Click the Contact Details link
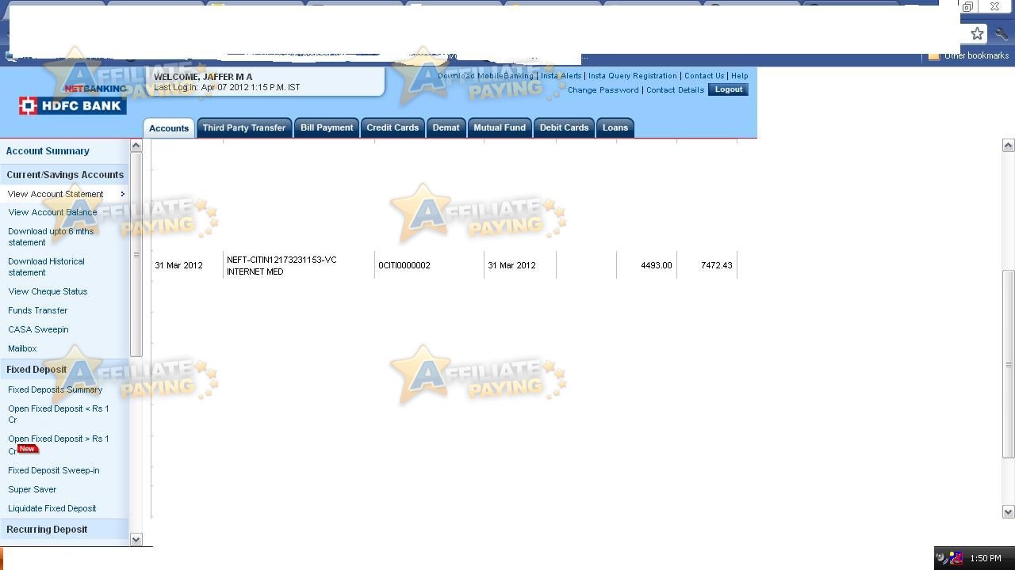Image resolution: width=1015 pixels, height=570 pixels. point(675,90)
